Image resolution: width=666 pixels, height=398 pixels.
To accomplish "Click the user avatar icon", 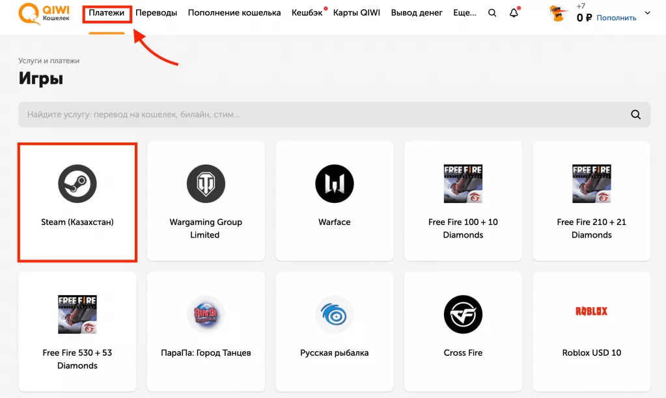I will pyautogui.click(x=559, y=13).
